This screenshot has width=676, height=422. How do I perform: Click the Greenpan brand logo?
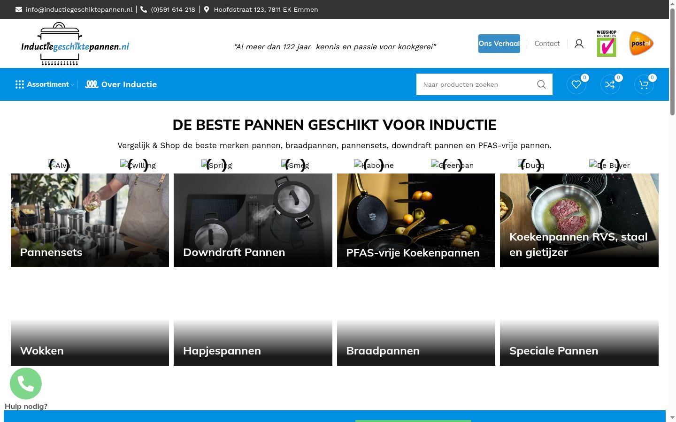pos(453,165)
